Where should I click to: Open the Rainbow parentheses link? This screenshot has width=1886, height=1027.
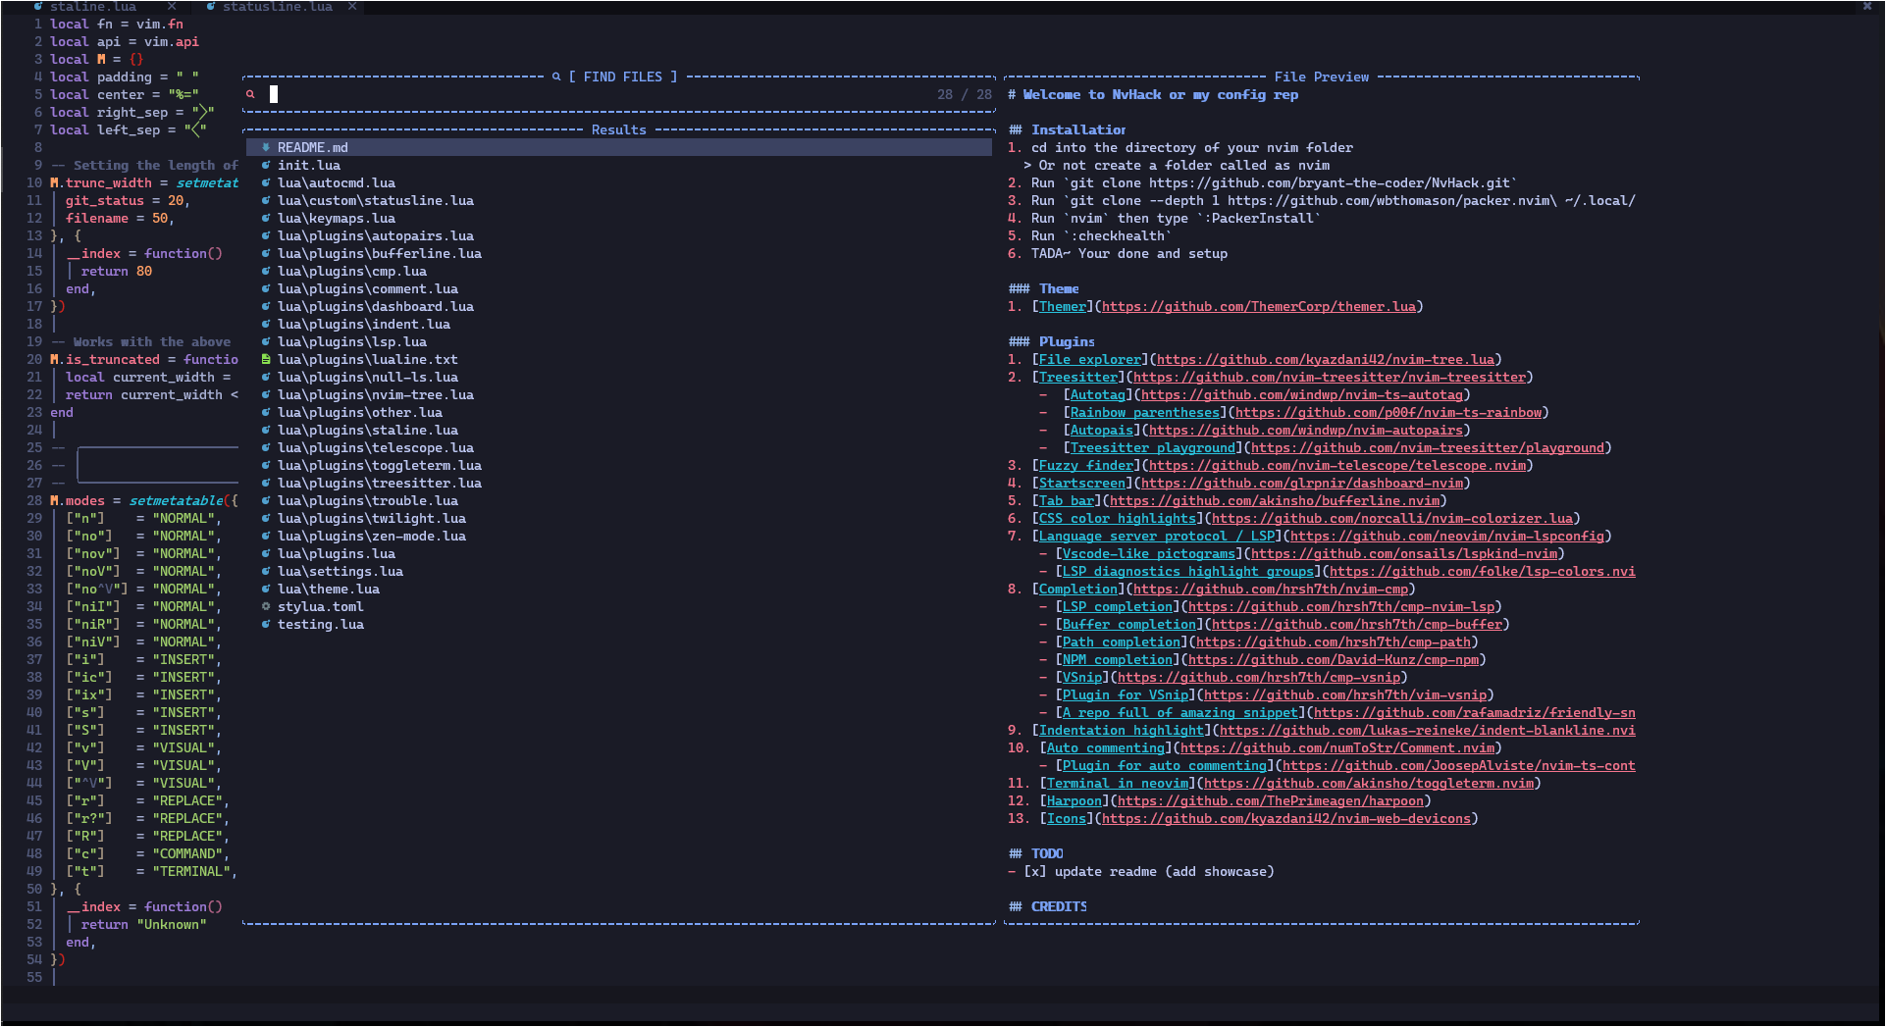pyautogui.click(x=1144, y=412)
